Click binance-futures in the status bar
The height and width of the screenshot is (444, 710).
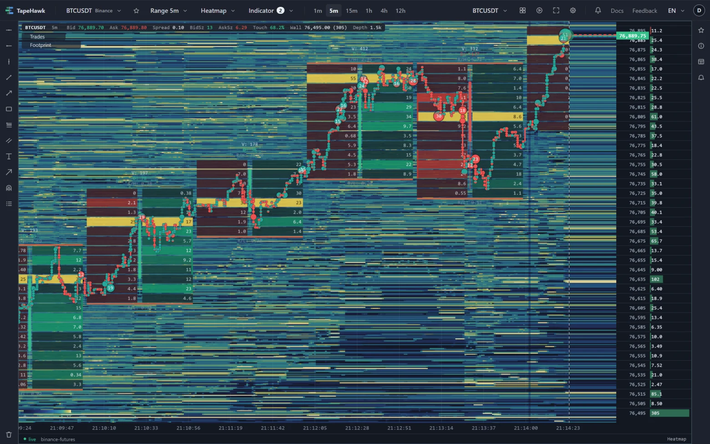pyautogui.click(x=58, y=439)
